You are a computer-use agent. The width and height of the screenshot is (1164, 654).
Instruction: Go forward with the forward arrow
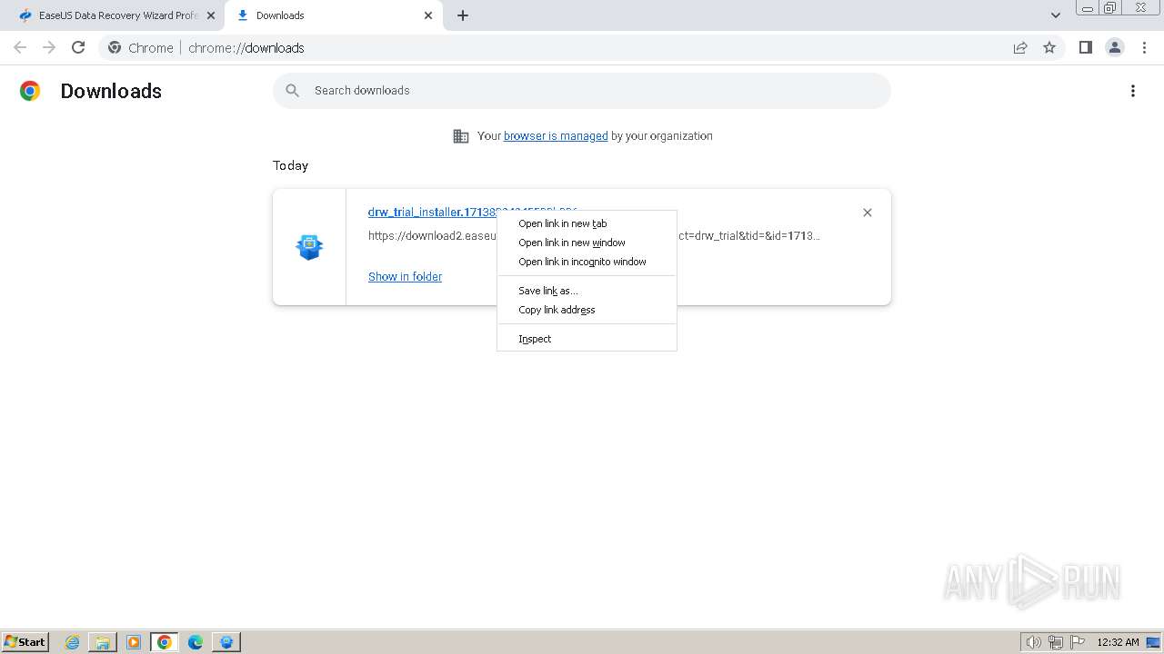click(x=49, y=47)
